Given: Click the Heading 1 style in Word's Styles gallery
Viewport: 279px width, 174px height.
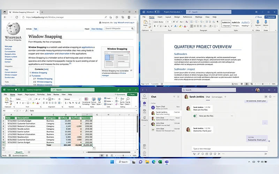Looking at the screenshot, I should click(246, 24).
